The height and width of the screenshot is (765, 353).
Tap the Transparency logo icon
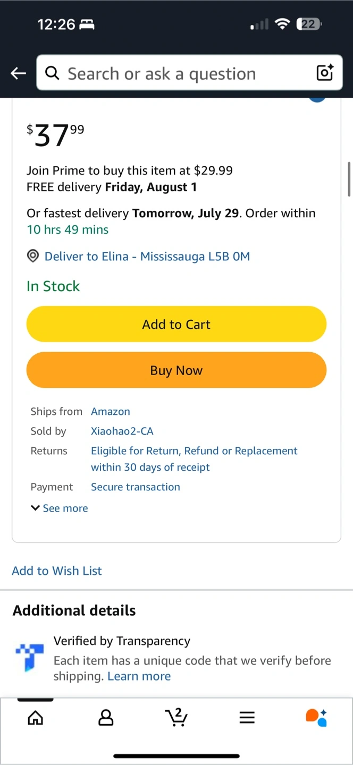[x=30, y=657]
